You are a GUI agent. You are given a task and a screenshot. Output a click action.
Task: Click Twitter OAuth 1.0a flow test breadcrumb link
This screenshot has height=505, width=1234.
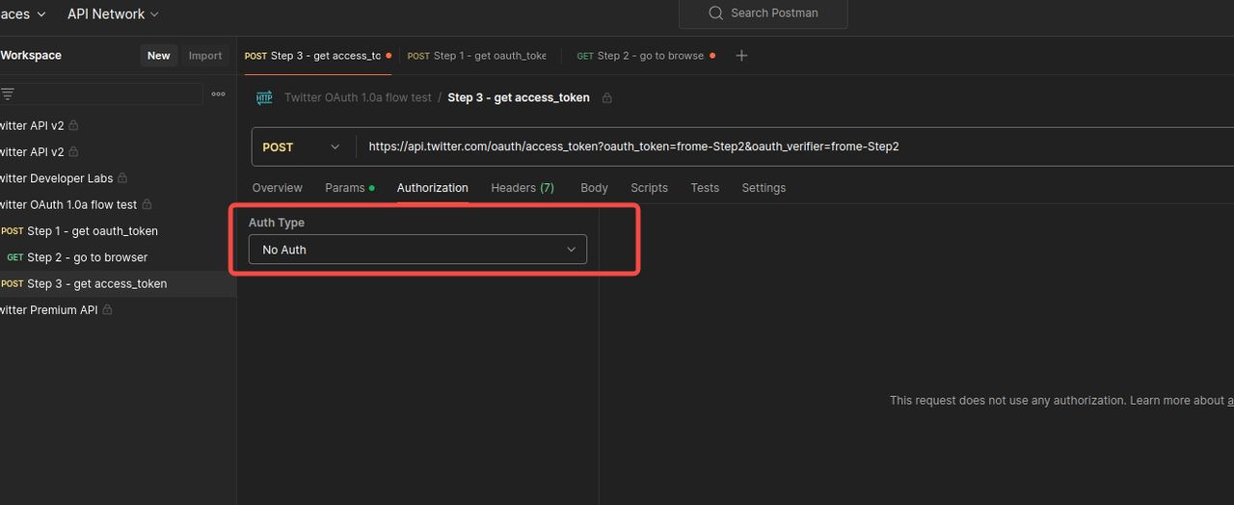358,97
